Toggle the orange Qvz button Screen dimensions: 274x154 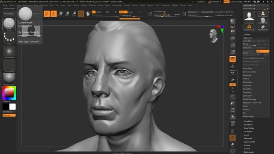[x=232, y=85]
